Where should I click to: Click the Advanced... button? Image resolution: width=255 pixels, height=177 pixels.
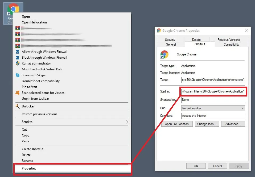point(233,124)
